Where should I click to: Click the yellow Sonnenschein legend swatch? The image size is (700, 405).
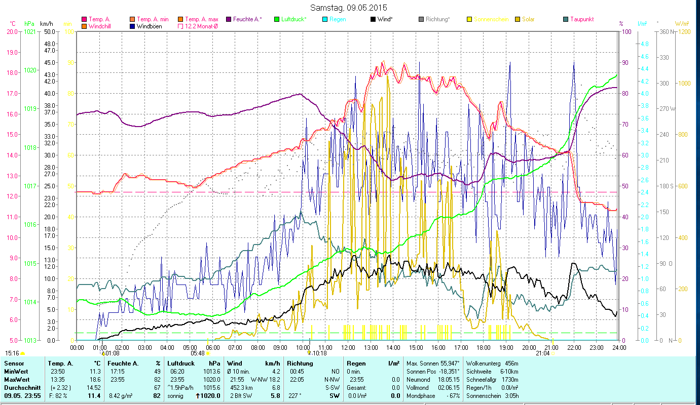469,19
